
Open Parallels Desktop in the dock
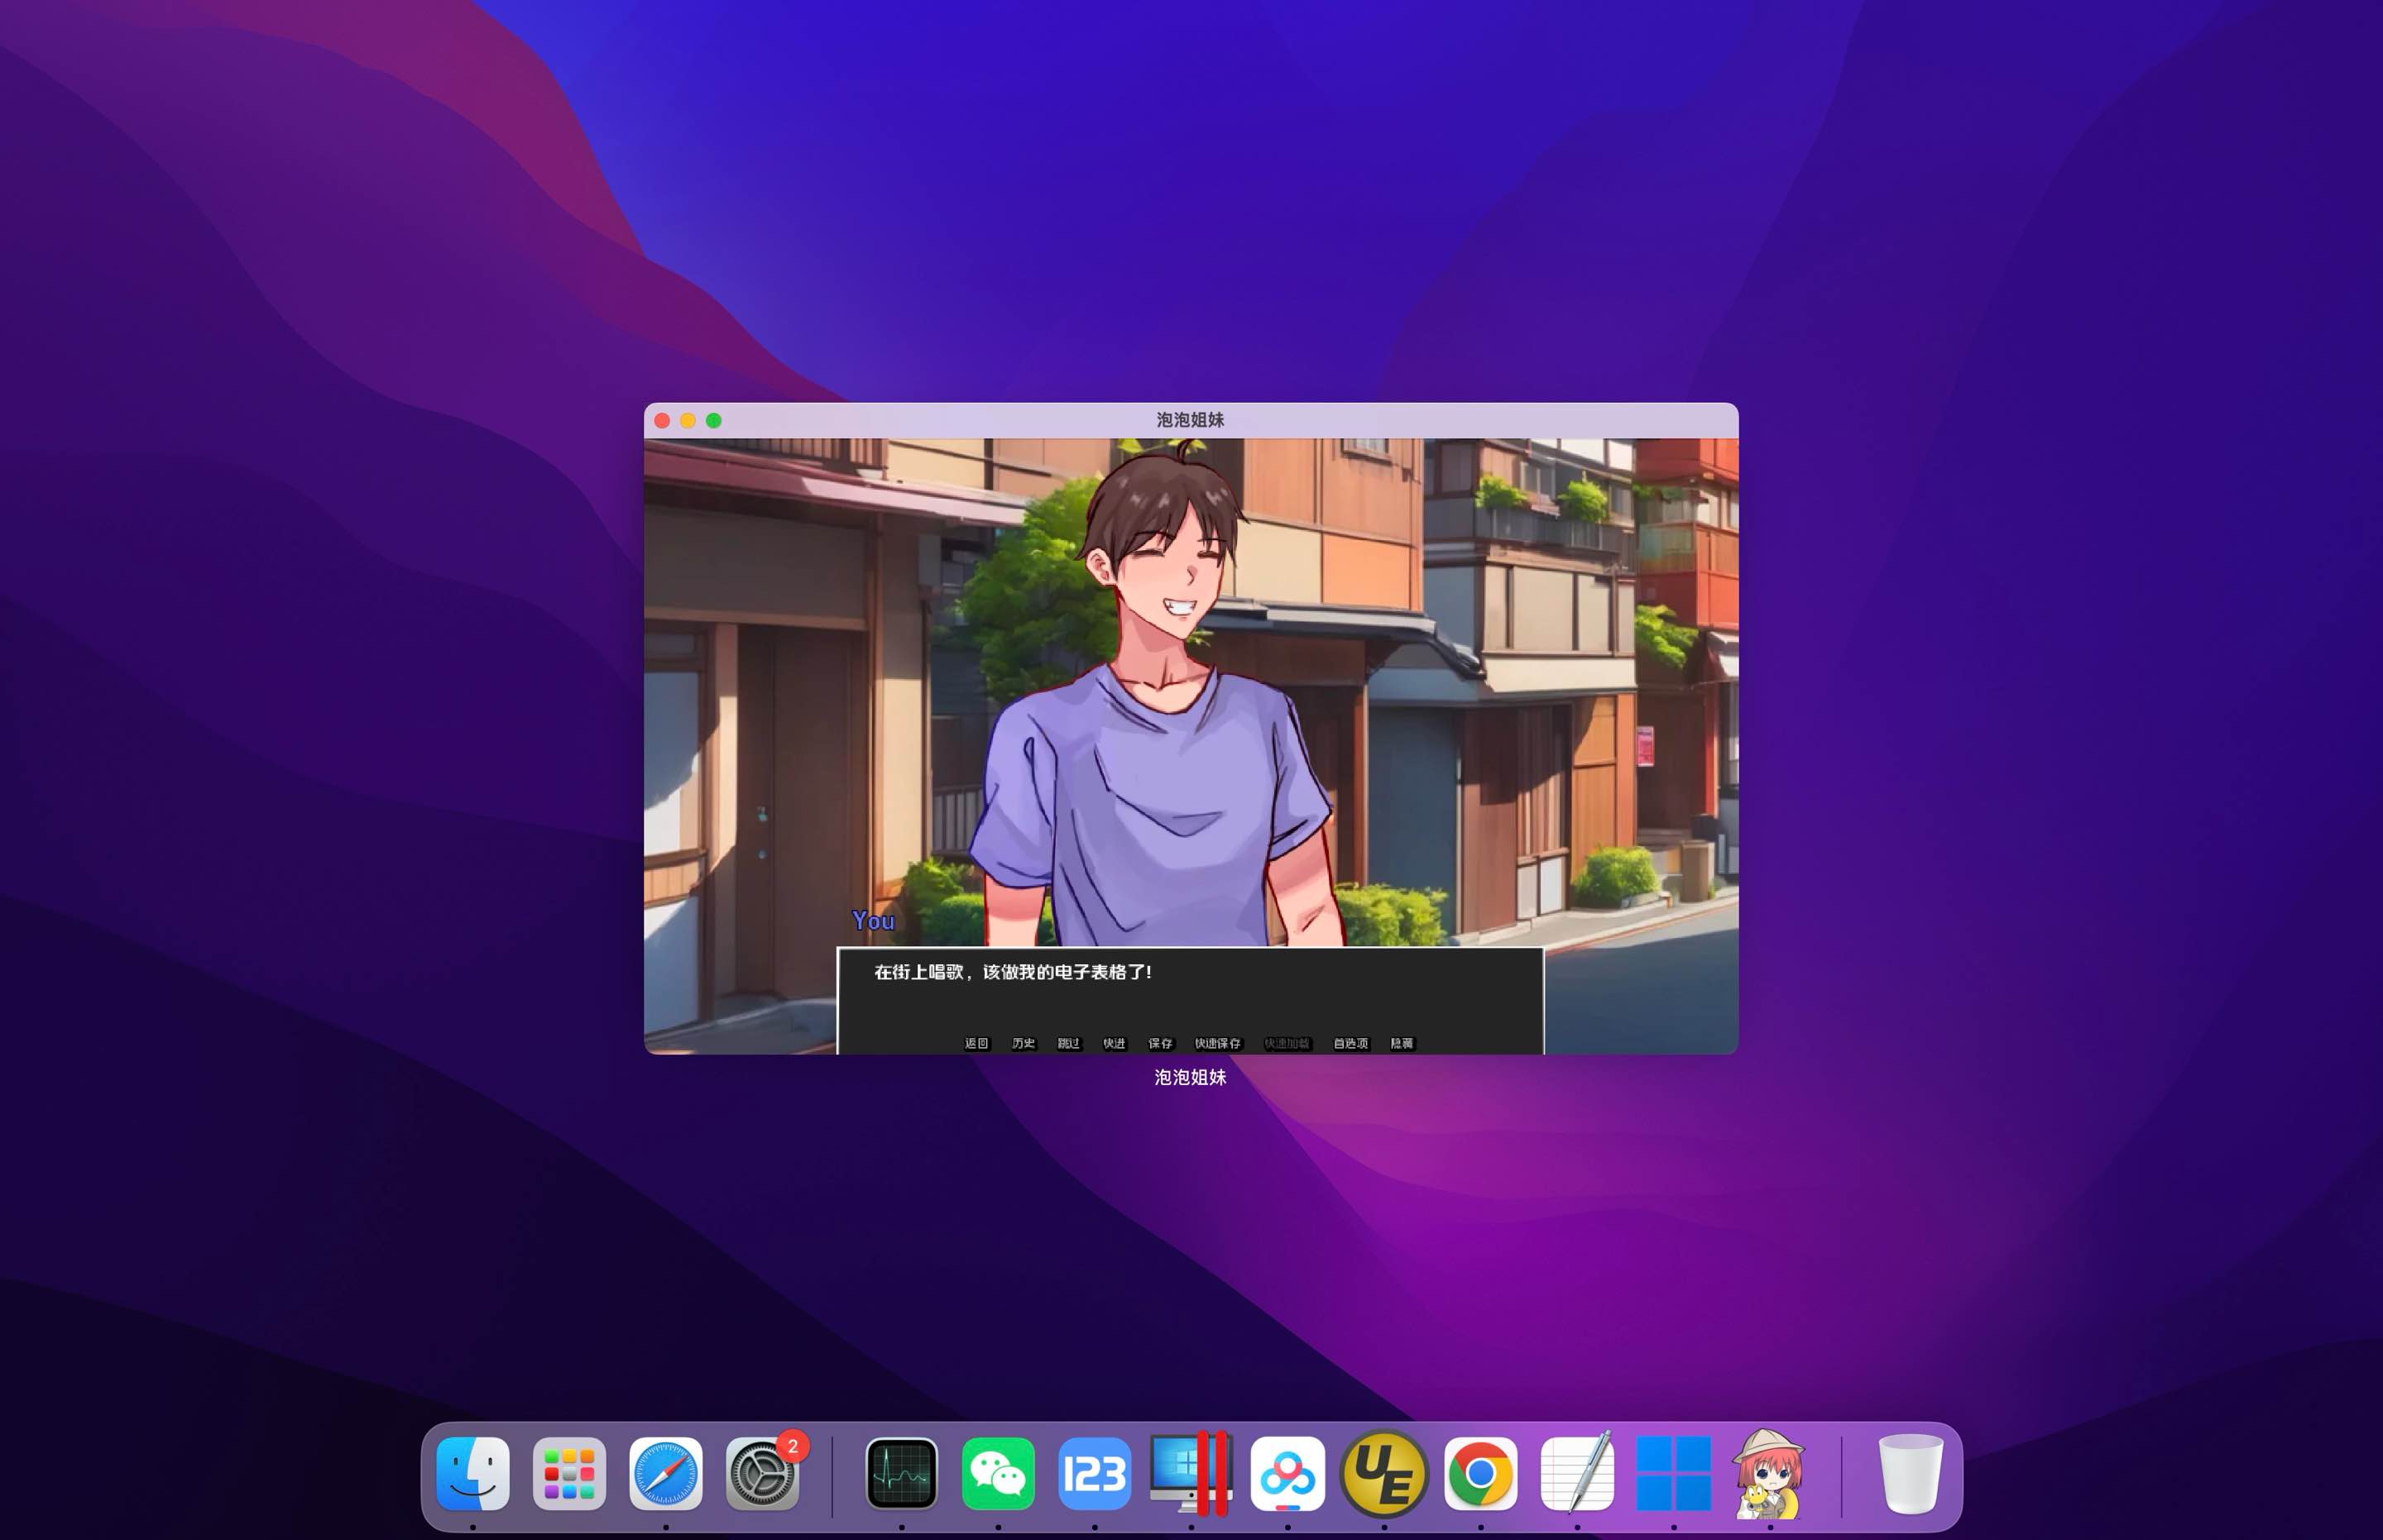pyautogui.click(x=1191, y=1473)
